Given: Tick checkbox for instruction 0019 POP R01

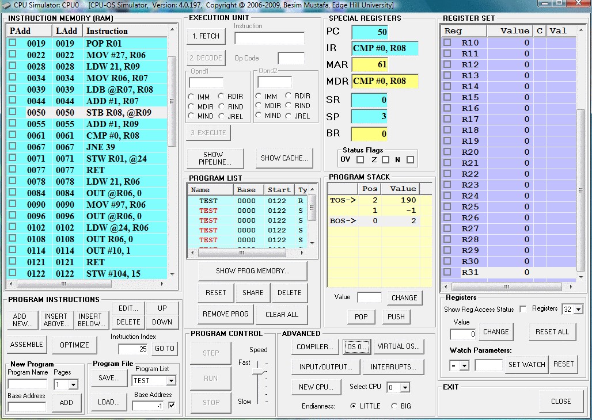Looking at the screenshot, I should coord(13,43).
